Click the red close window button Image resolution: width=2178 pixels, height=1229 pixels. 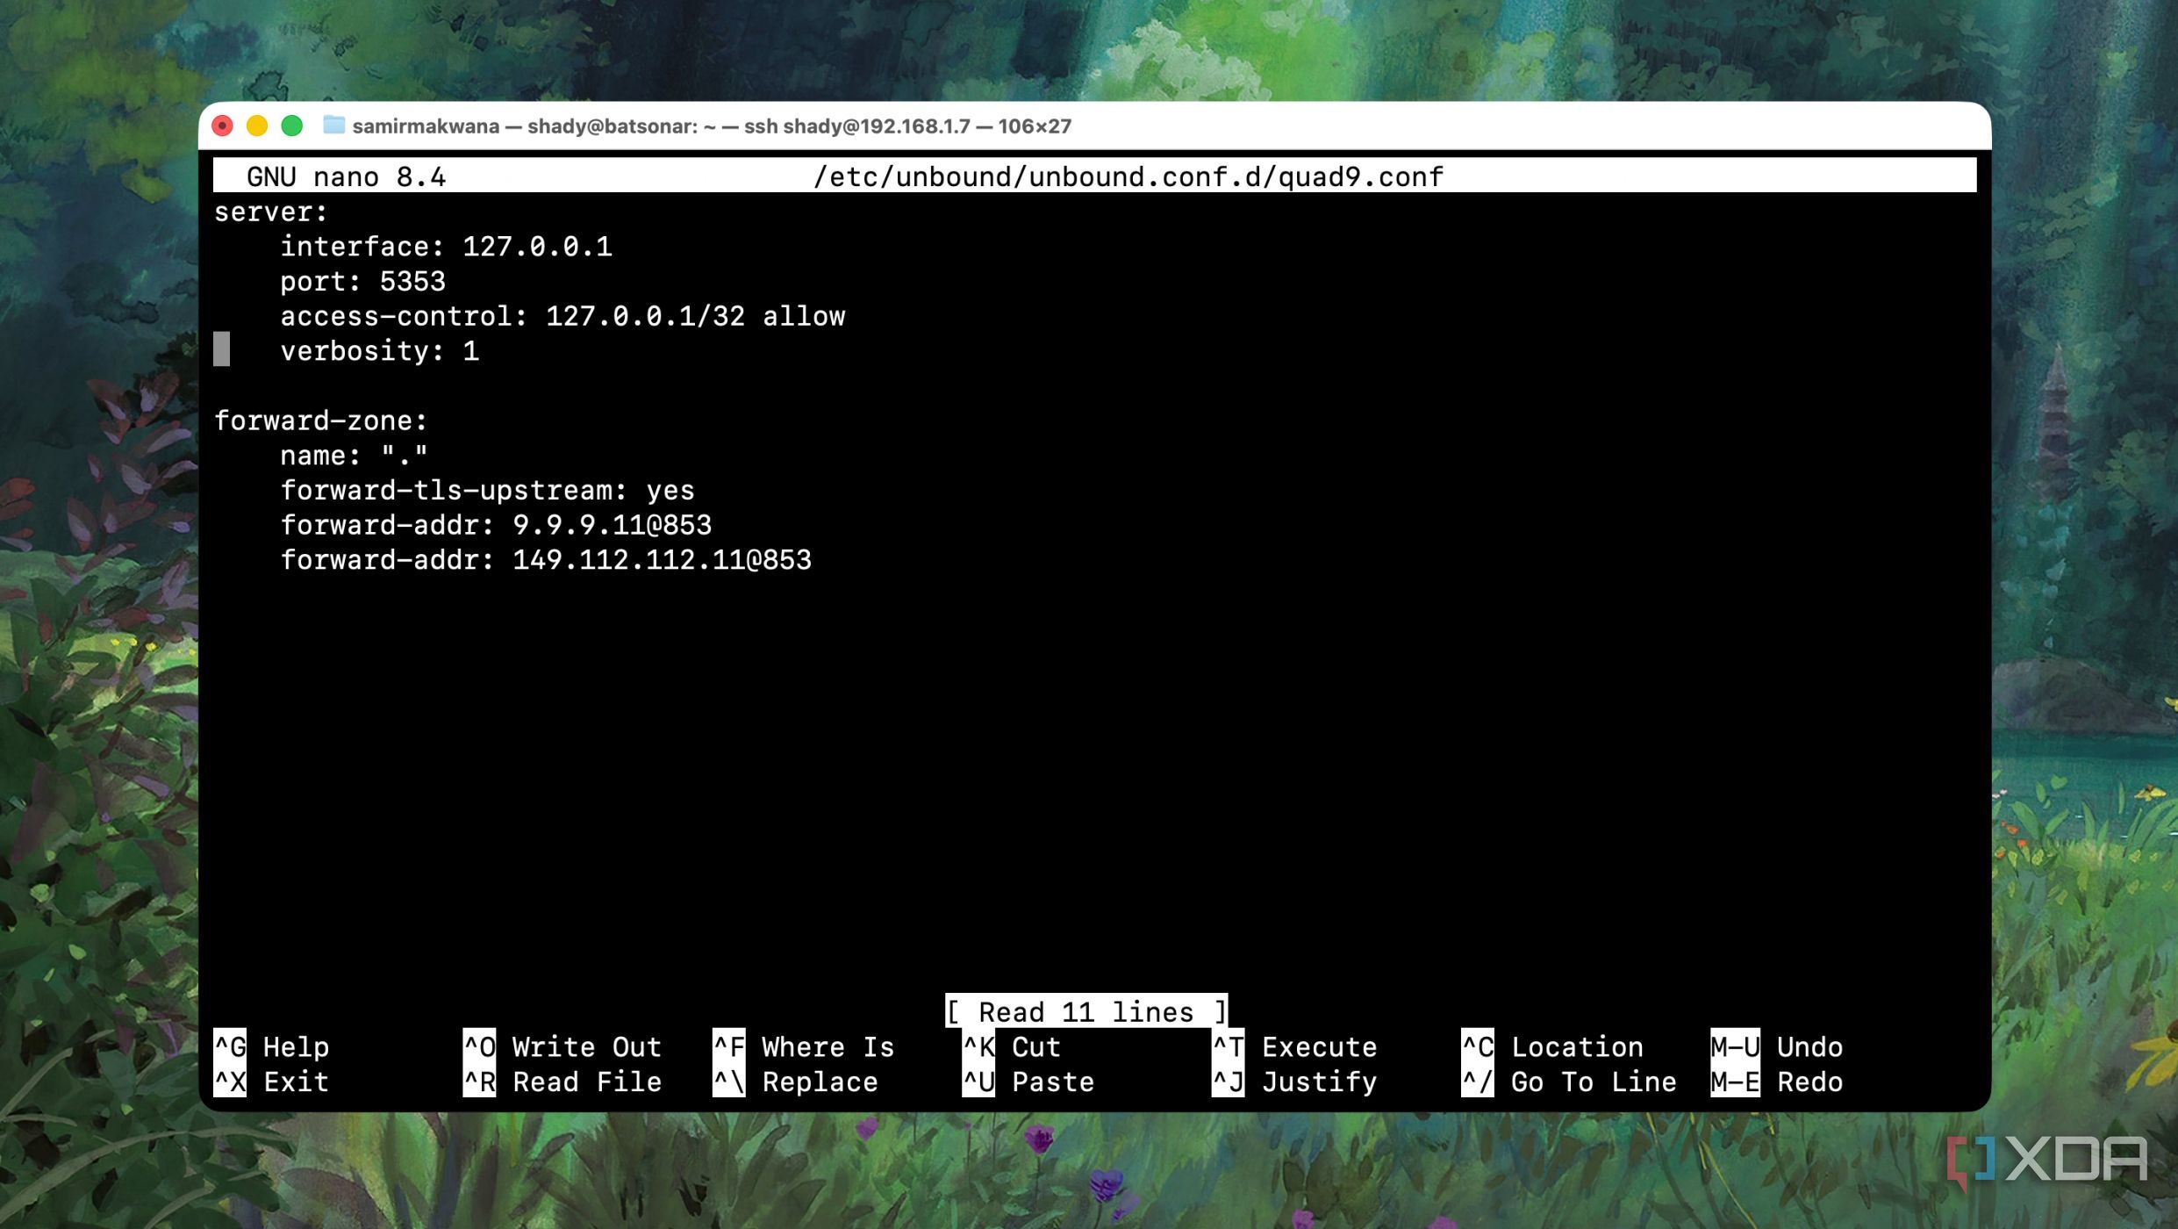point(223,126)
